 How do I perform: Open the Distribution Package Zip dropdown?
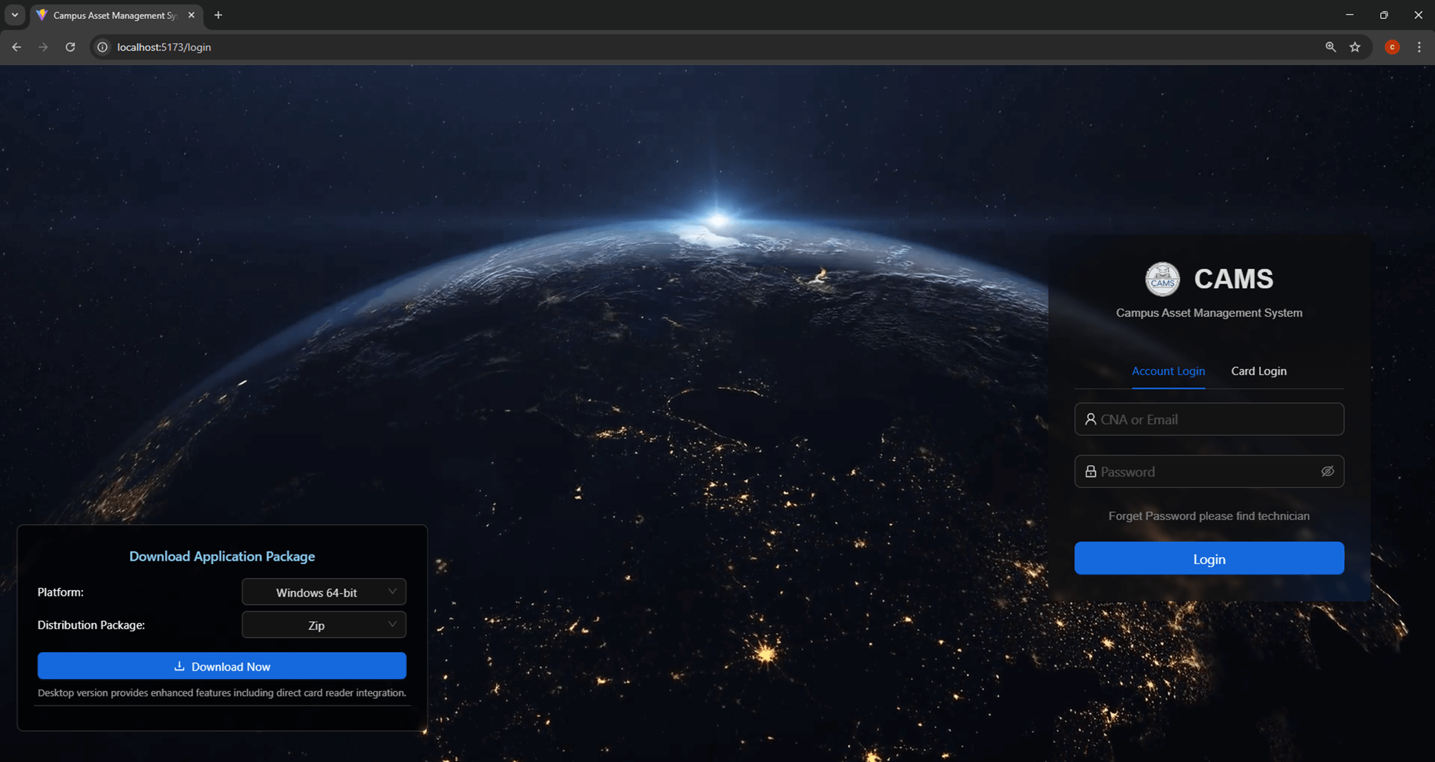click(324, 625)
